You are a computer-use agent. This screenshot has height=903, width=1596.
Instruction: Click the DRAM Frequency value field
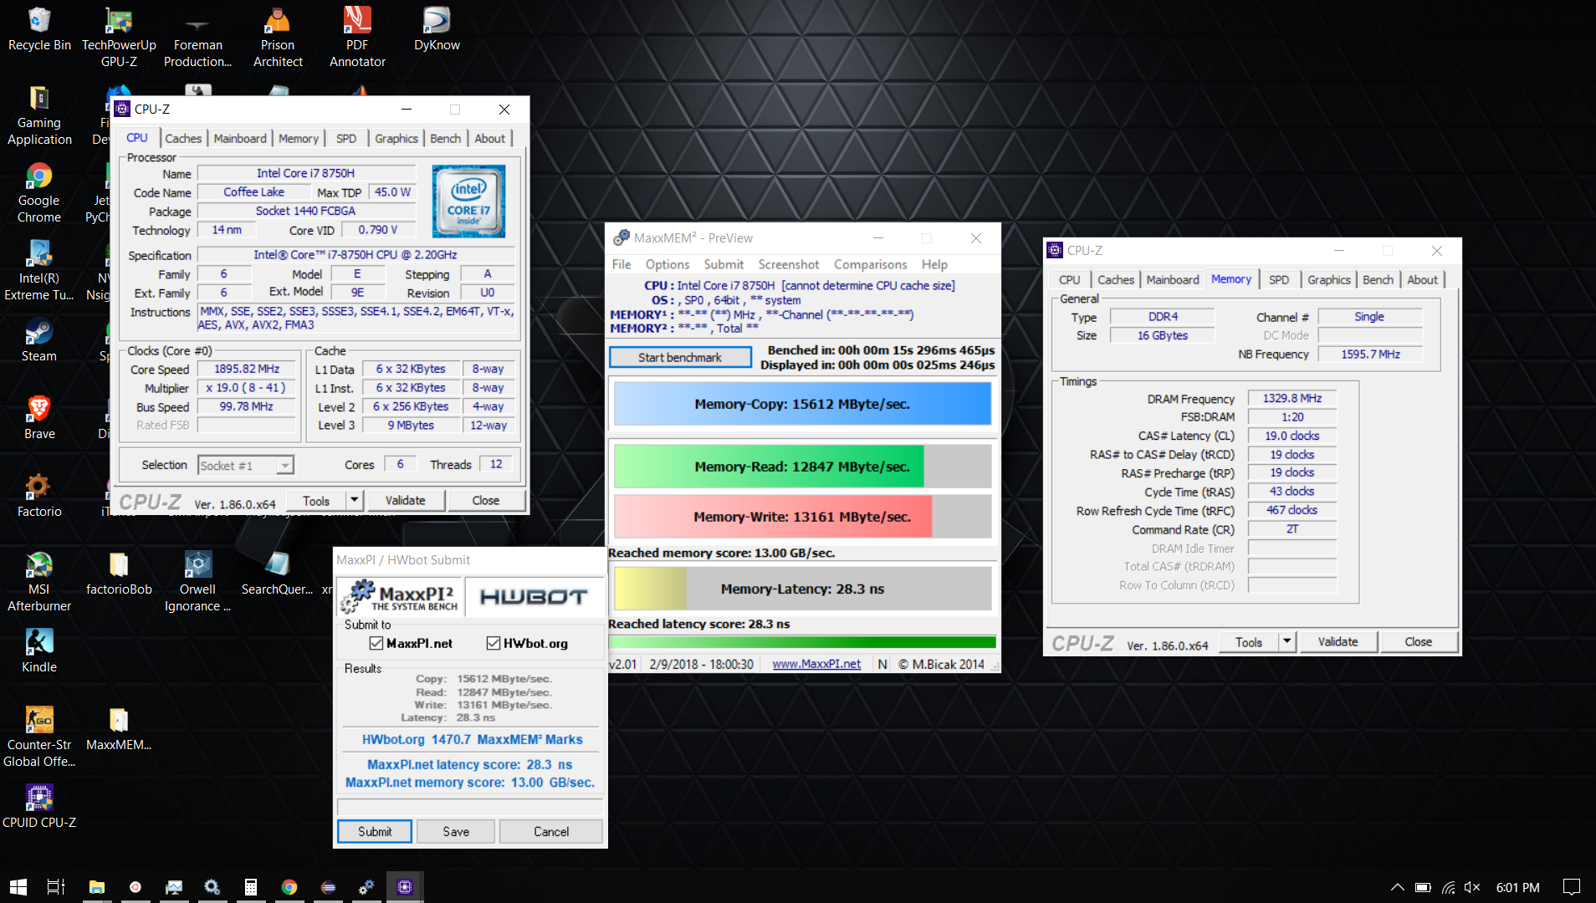click(1292, 398)
